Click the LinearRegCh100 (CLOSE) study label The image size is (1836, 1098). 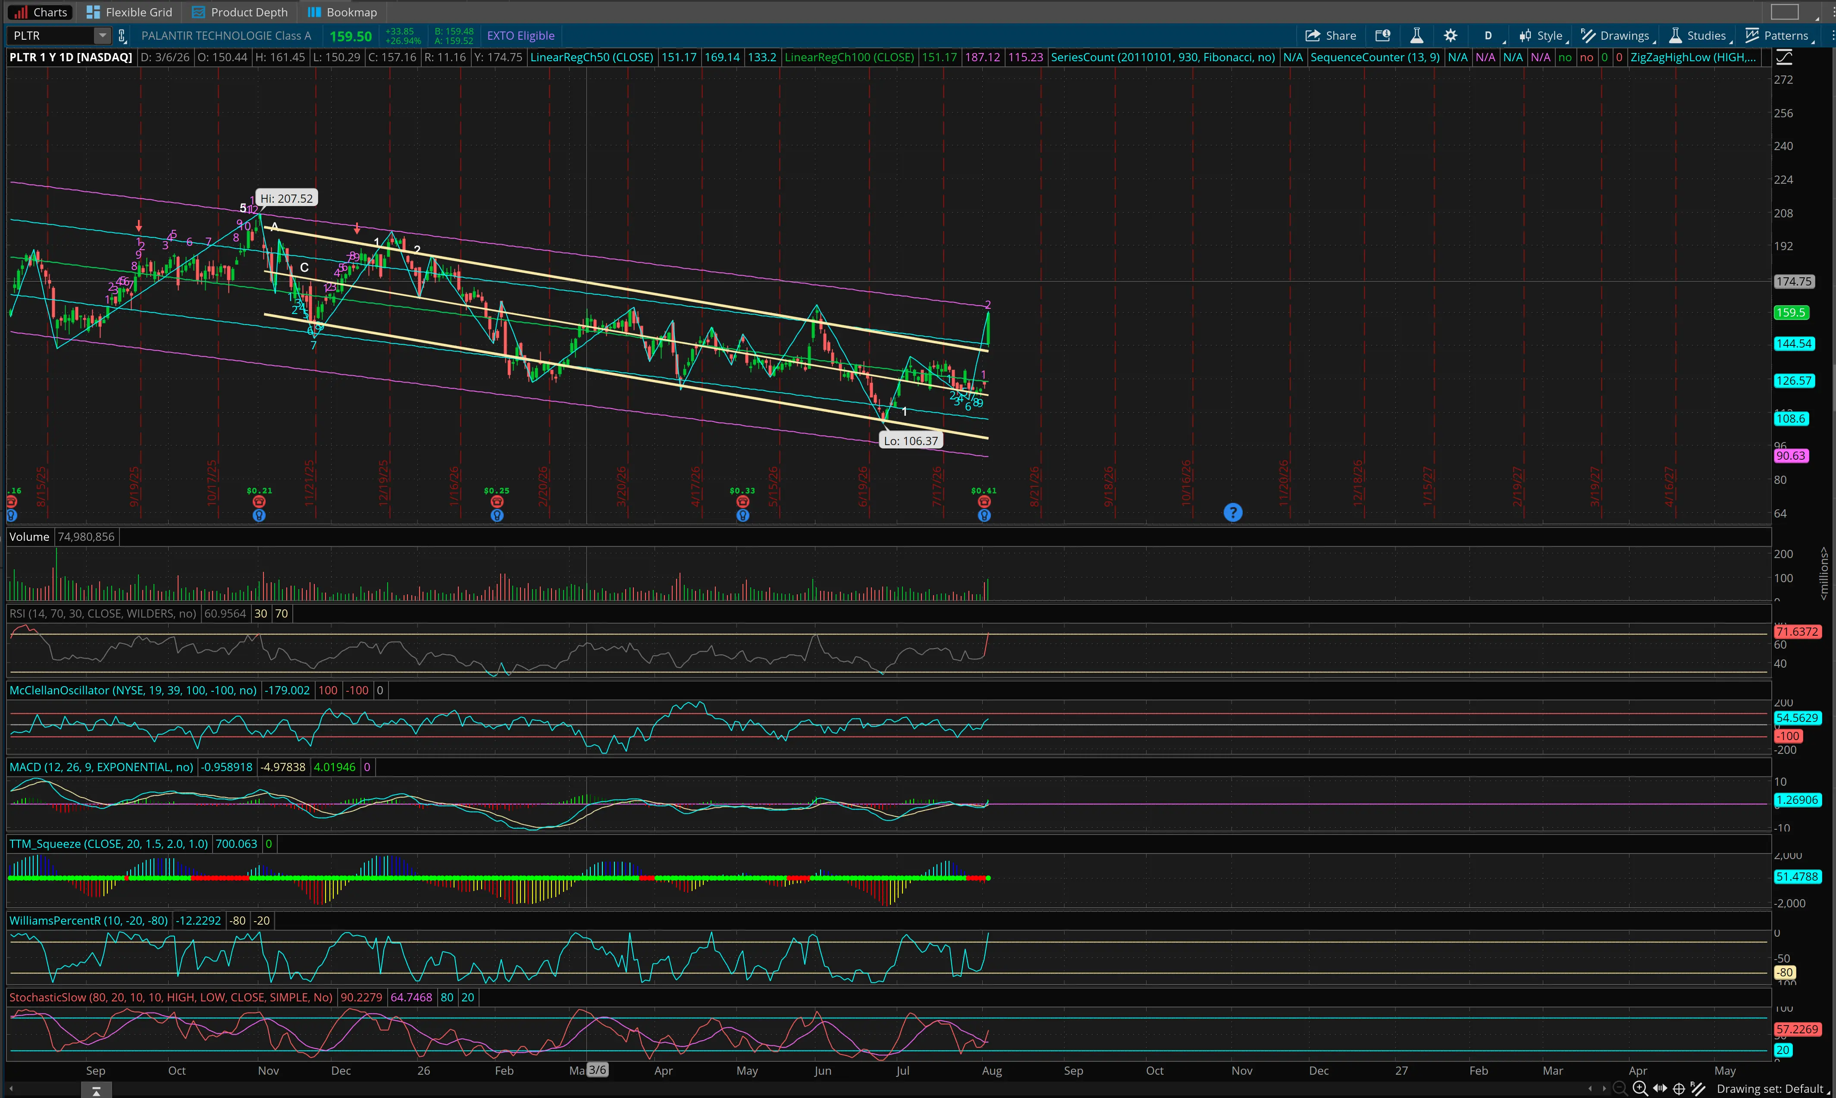pyautogui.click(x=849, y=57)
